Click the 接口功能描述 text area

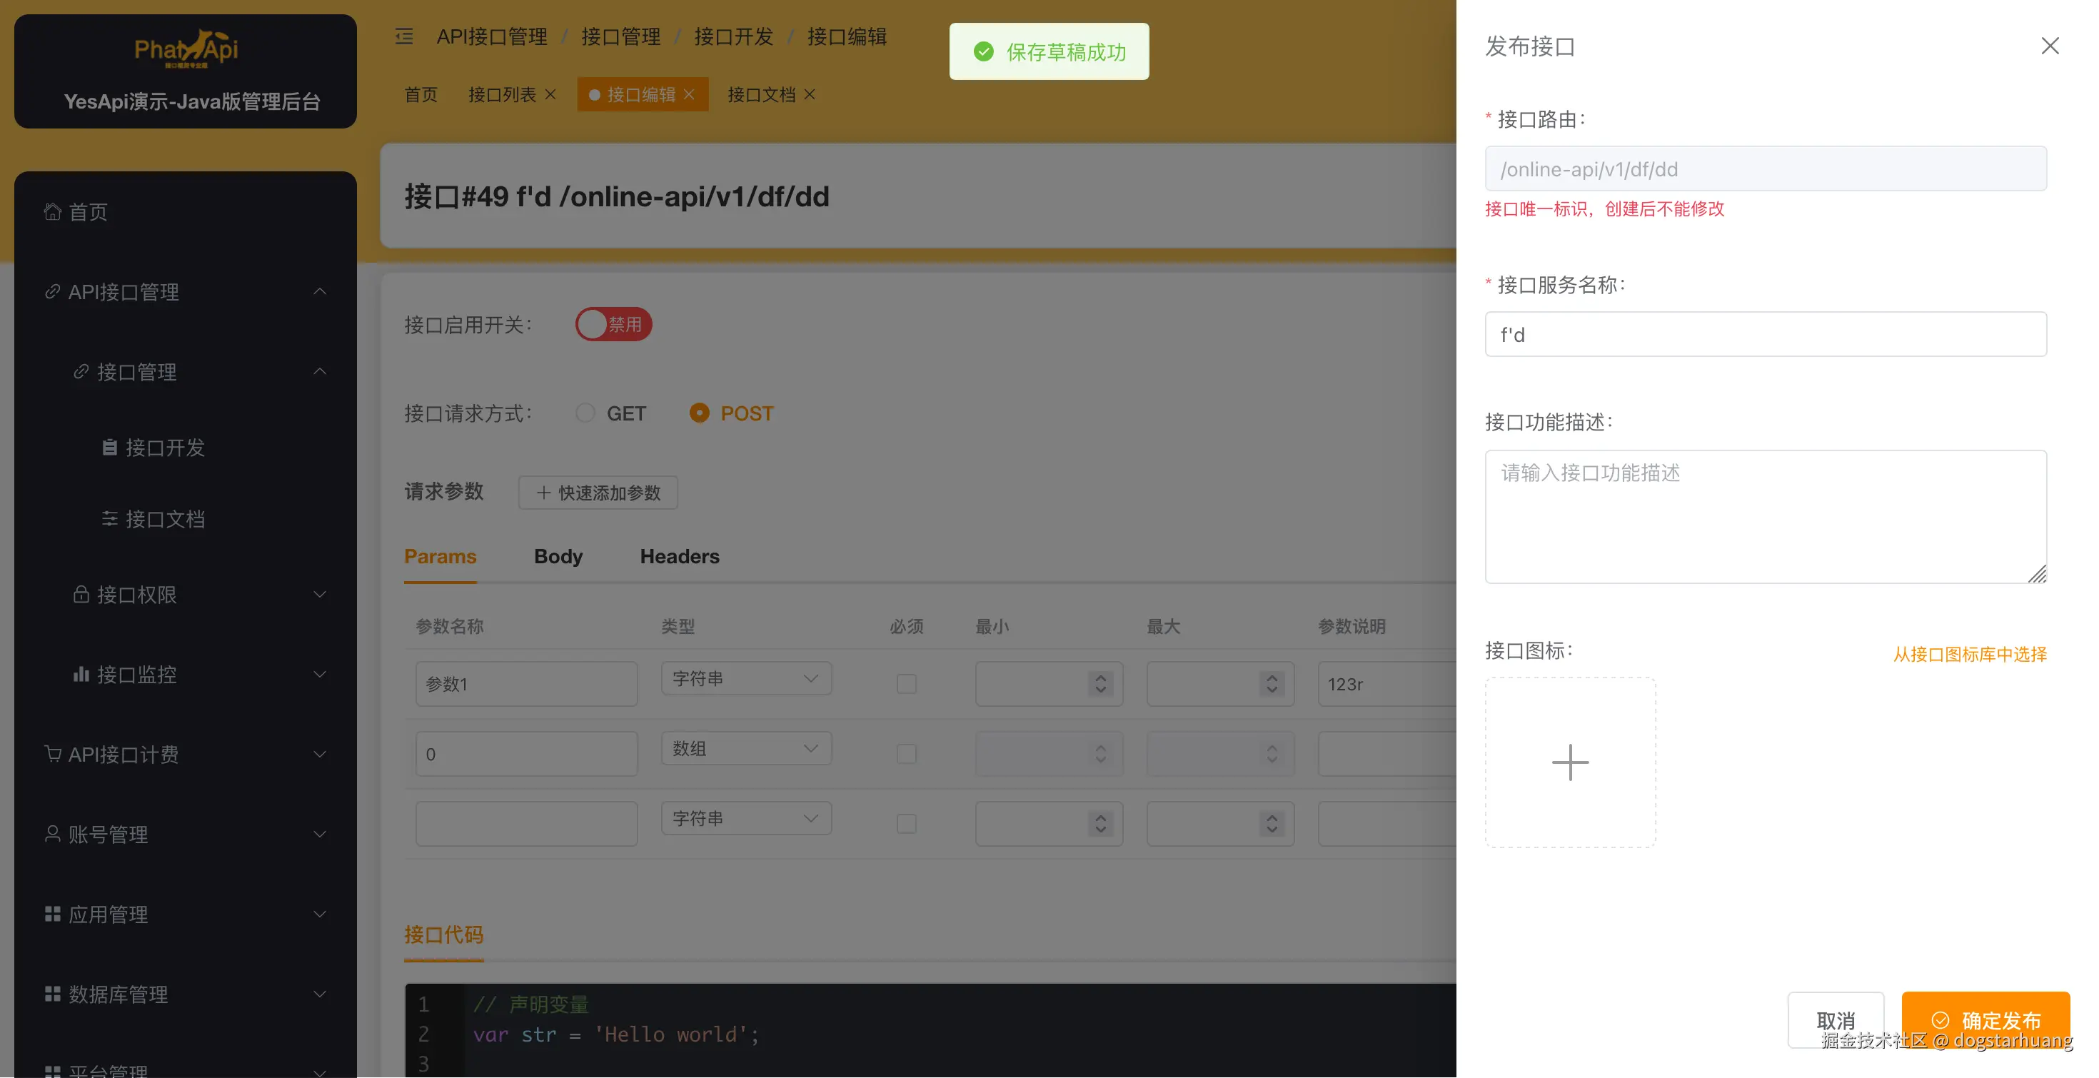(1765, 517)
